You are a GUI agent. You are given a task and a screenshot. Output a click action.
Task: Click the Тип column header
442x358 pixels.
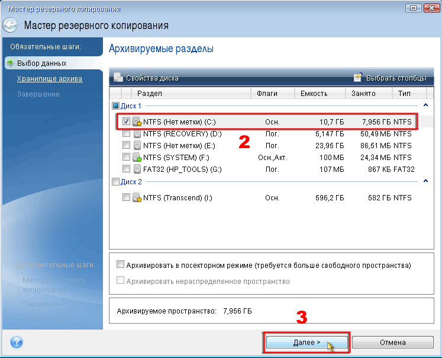tap(409, 93)
